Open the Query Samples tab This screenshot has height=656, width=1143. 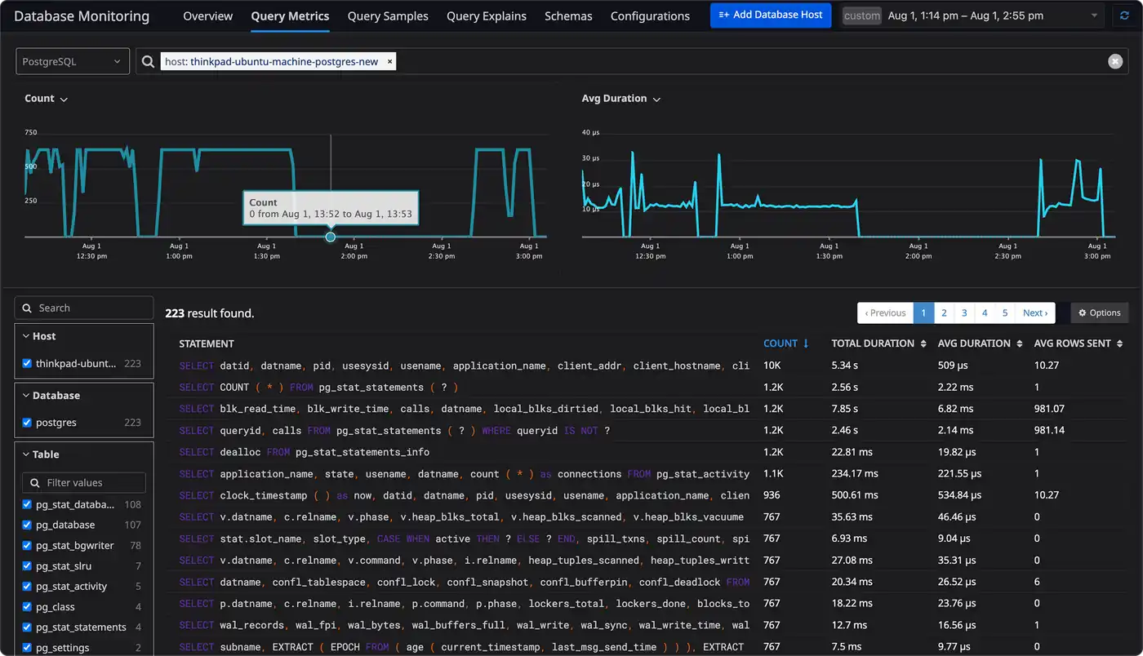[x=388, y=16]
